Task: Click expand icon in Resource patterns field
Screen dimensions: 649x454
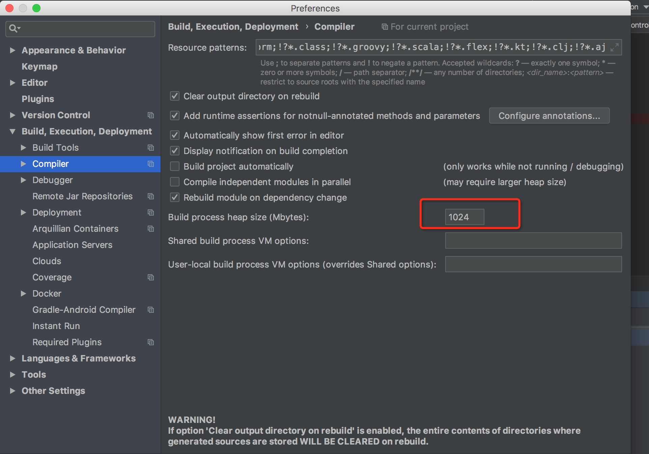Action: 614,47
